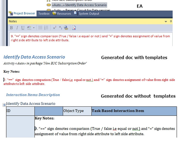
Task: Click the table move handle above ID column
Action: click(4, 105)
